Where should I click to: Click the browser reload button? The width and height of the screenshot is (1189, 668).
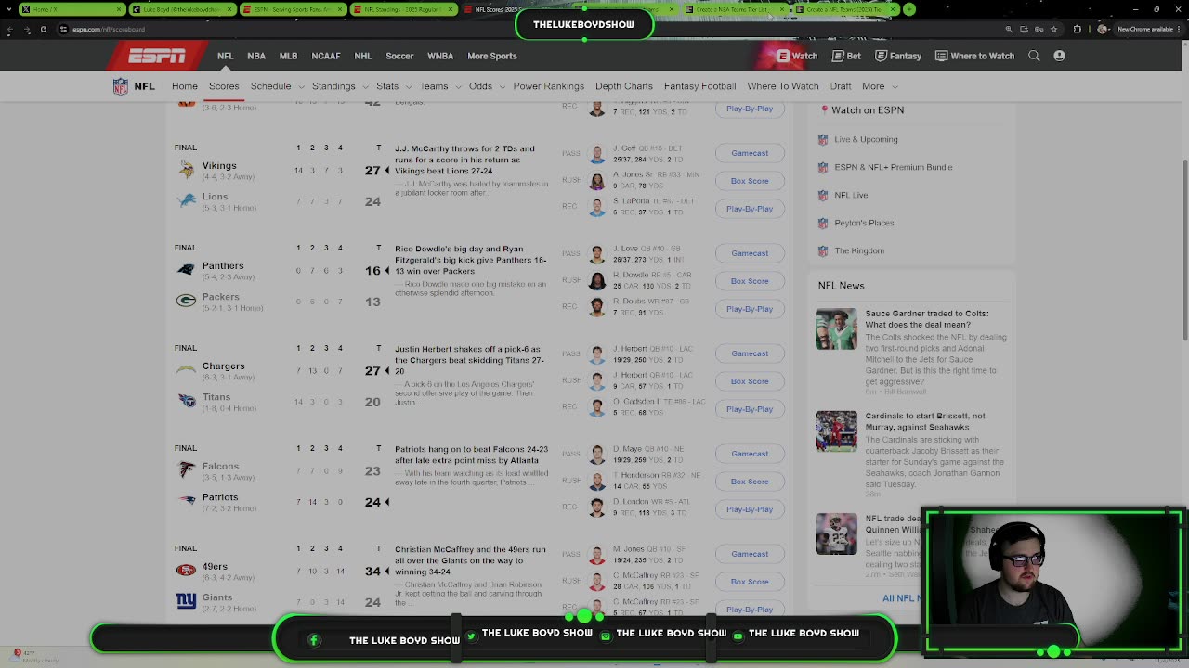click(x=44, y=29)
